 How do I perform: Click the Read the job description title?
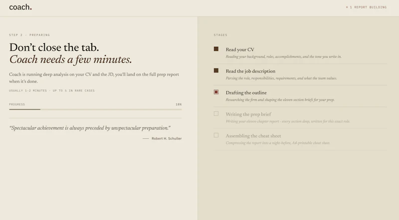tap(250, 71)
